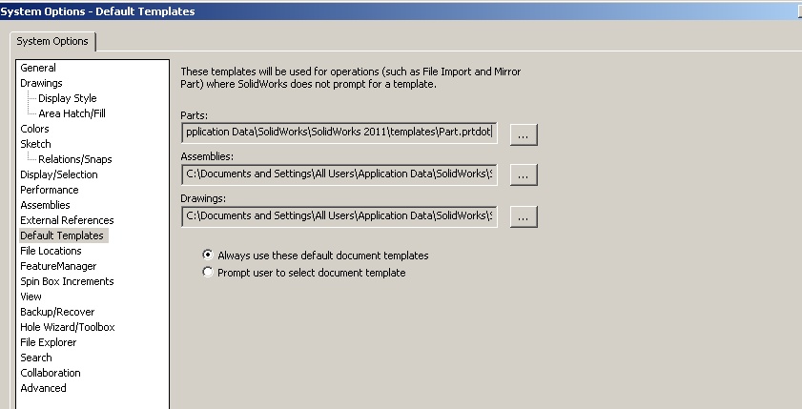Screen dimensions: 802x409
Task: Switch to the System Options tab
Action: tap(52, 41)
